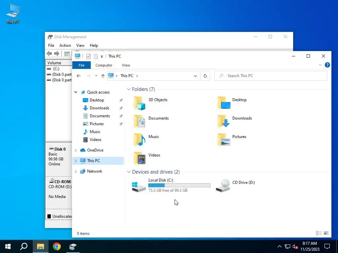Switch to large icons view layout
This screenshot has height=253, width=338.
pos(326,233)
